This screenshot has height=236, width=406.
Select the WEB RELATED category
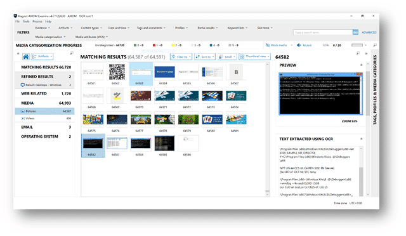(45, 93)
